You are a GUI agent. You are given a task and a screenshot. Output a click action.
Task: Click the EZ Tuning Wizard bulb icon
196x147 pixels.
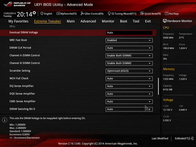coord(109,13)
